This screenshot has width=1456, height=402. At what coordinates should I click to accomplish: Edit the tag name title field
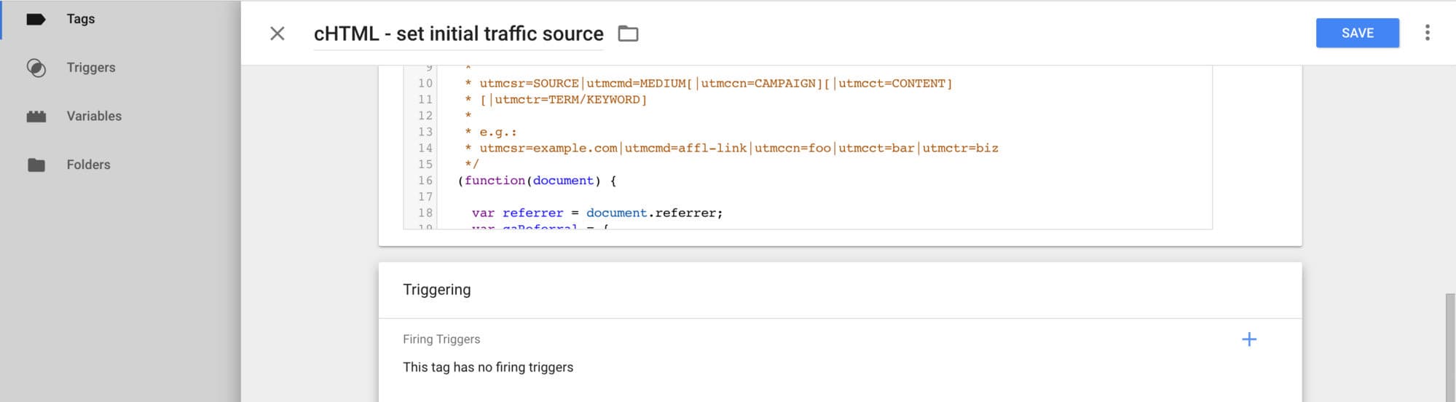pyautogui.click(x=458, y=34)
